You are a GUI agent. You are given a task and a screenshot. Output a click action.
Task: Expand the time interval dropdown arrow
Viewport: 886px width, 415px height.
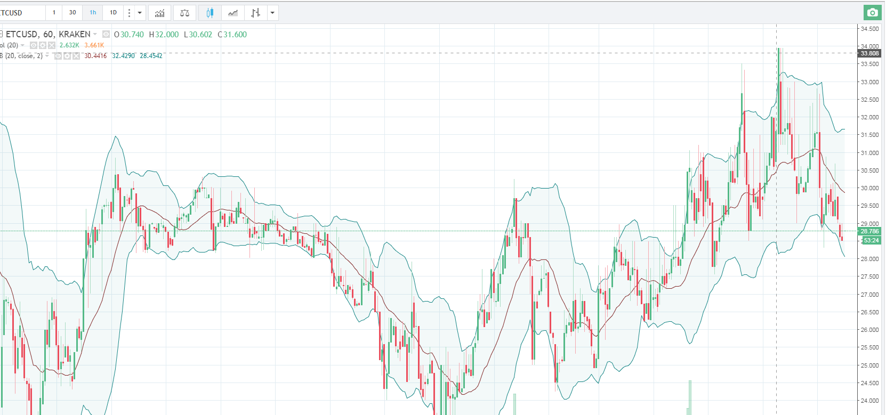point(140,13)
